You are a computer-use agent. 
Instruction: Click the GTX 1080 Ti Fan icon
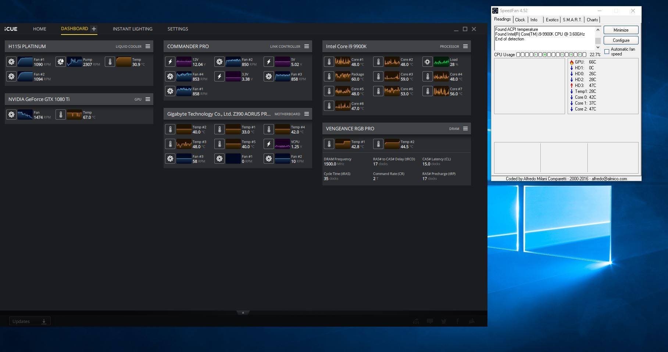11,115
